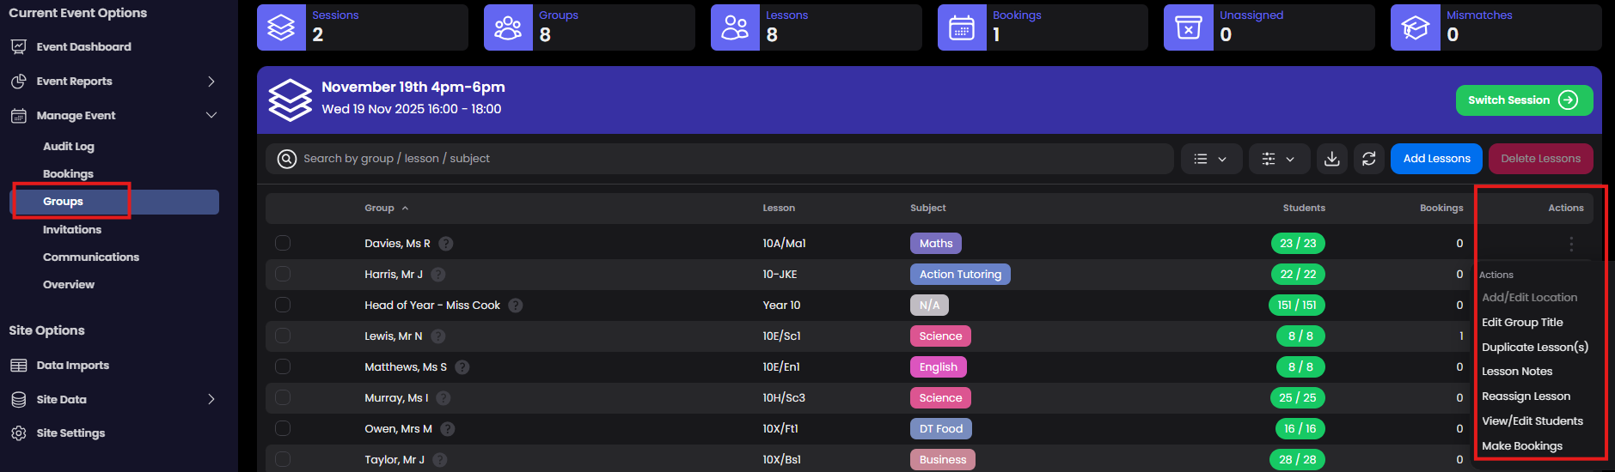This screenshot has height=472, width=1615.
Task: Click the Maths subject tag
Action: (936, 244)
